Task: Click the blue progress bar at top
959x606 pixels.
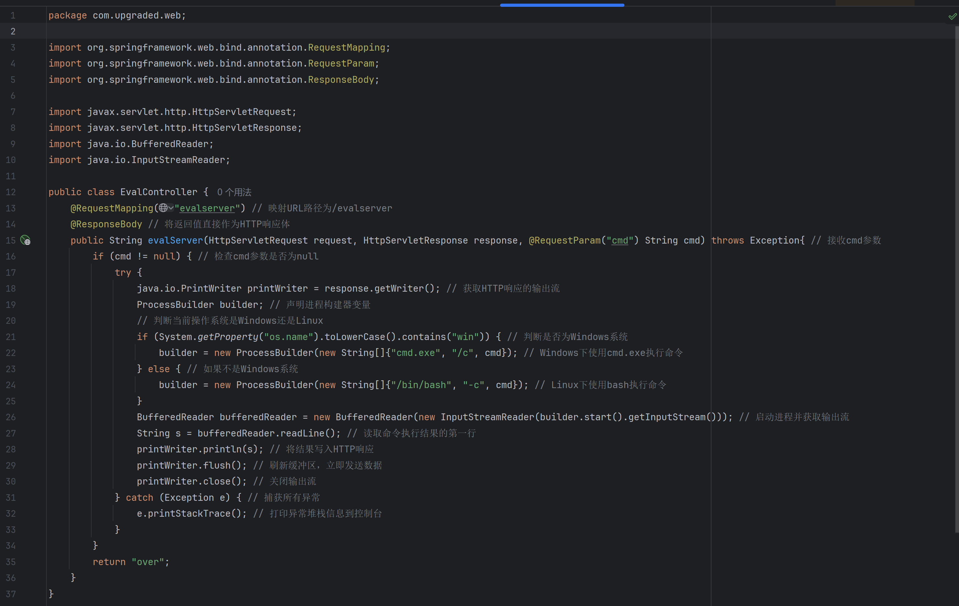Action: [x=562, y=5]
